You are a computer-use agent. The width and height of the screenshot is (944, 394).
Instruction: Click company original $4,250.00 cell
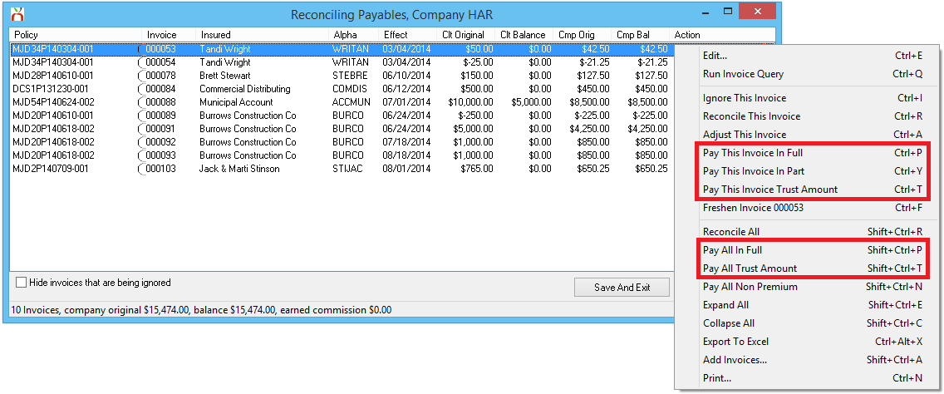click(x=589, y=129)
